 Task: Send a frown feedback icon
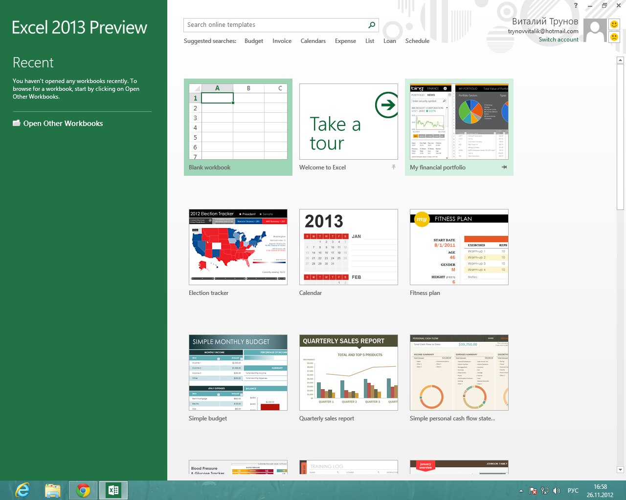pos(614,37)
